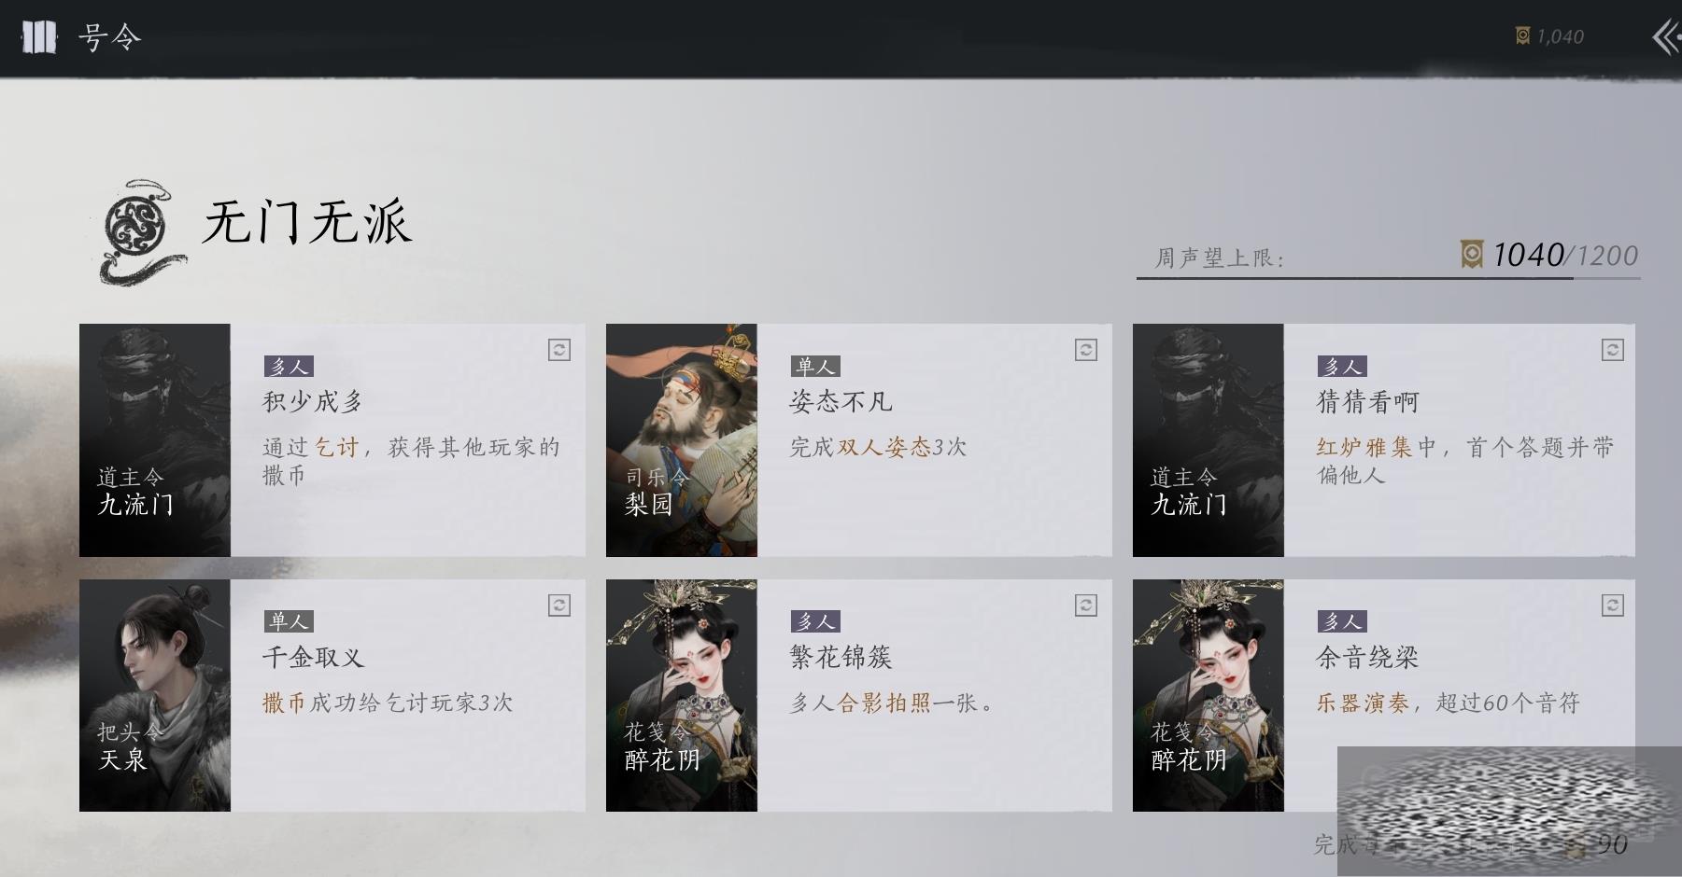1682x877 pixels.
Task: Refresh the 猜猜看啊 quest card
Action: pos(1612,350)
